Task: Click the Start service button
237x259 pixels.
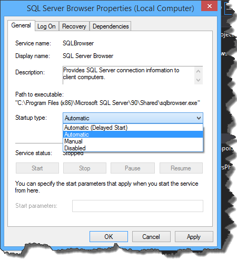Action: (37, 168)
